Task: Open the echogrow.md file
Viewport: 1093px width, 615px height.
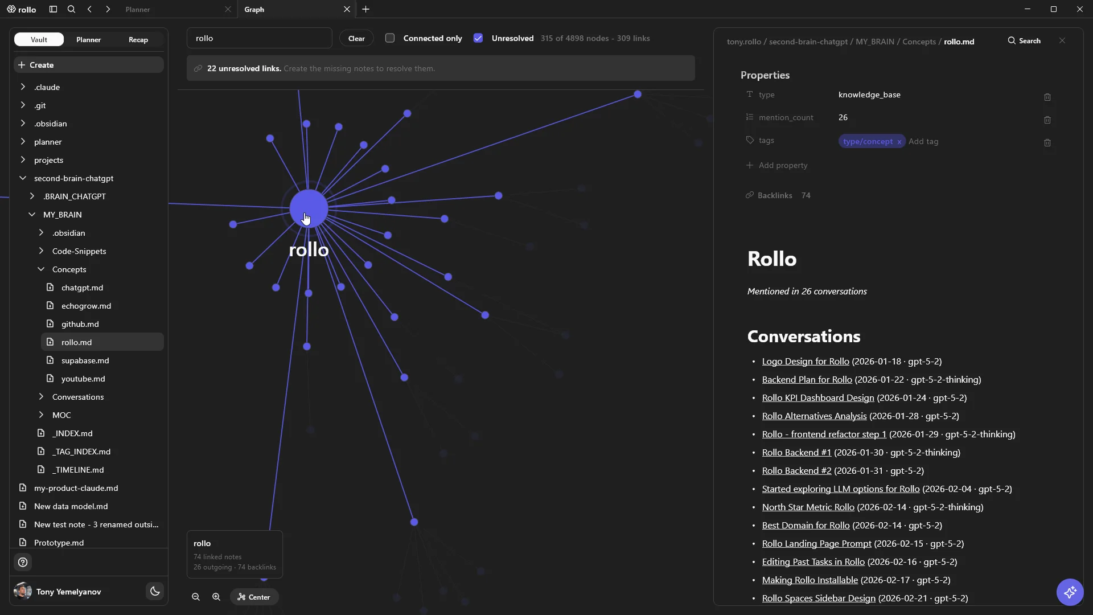Action: click(x=102, y=306)
